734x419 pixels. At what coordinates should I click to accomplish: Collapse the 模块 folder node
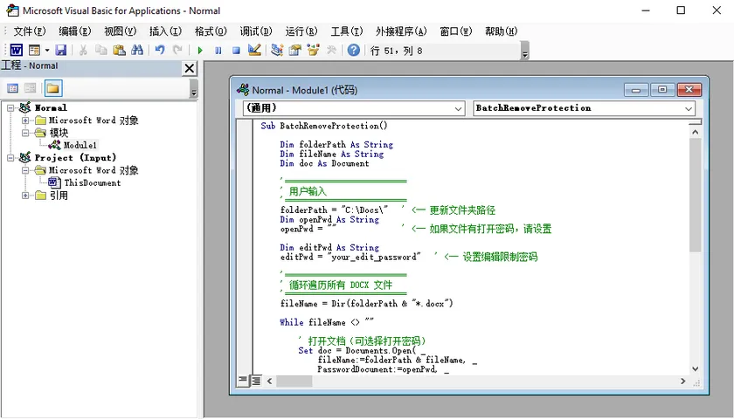click(25, 133)
